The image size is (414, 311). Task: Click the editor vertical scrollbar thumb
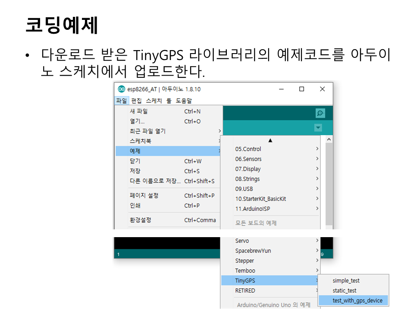pyautogui.click(x=329, y=184)
